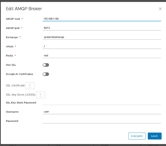Screen dimensions: 166x146
Task: Click the AMQP host input field
Action: (102, 19)
